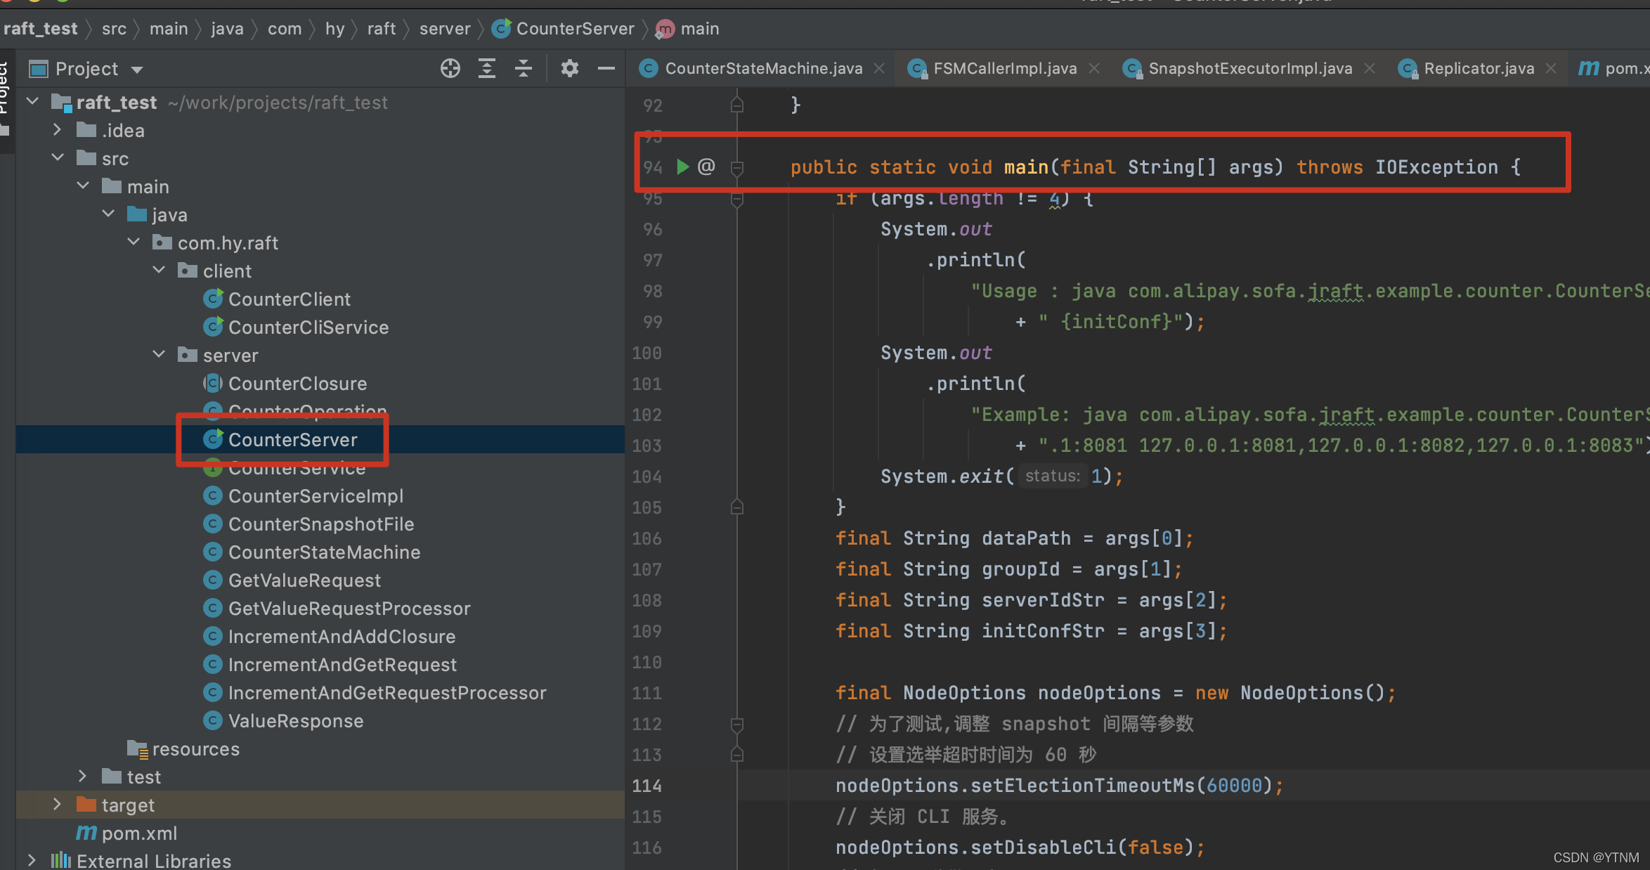
Task: Select CounterStateMachine class in tree
Action: pyautogui.click(x=324, y=552)
